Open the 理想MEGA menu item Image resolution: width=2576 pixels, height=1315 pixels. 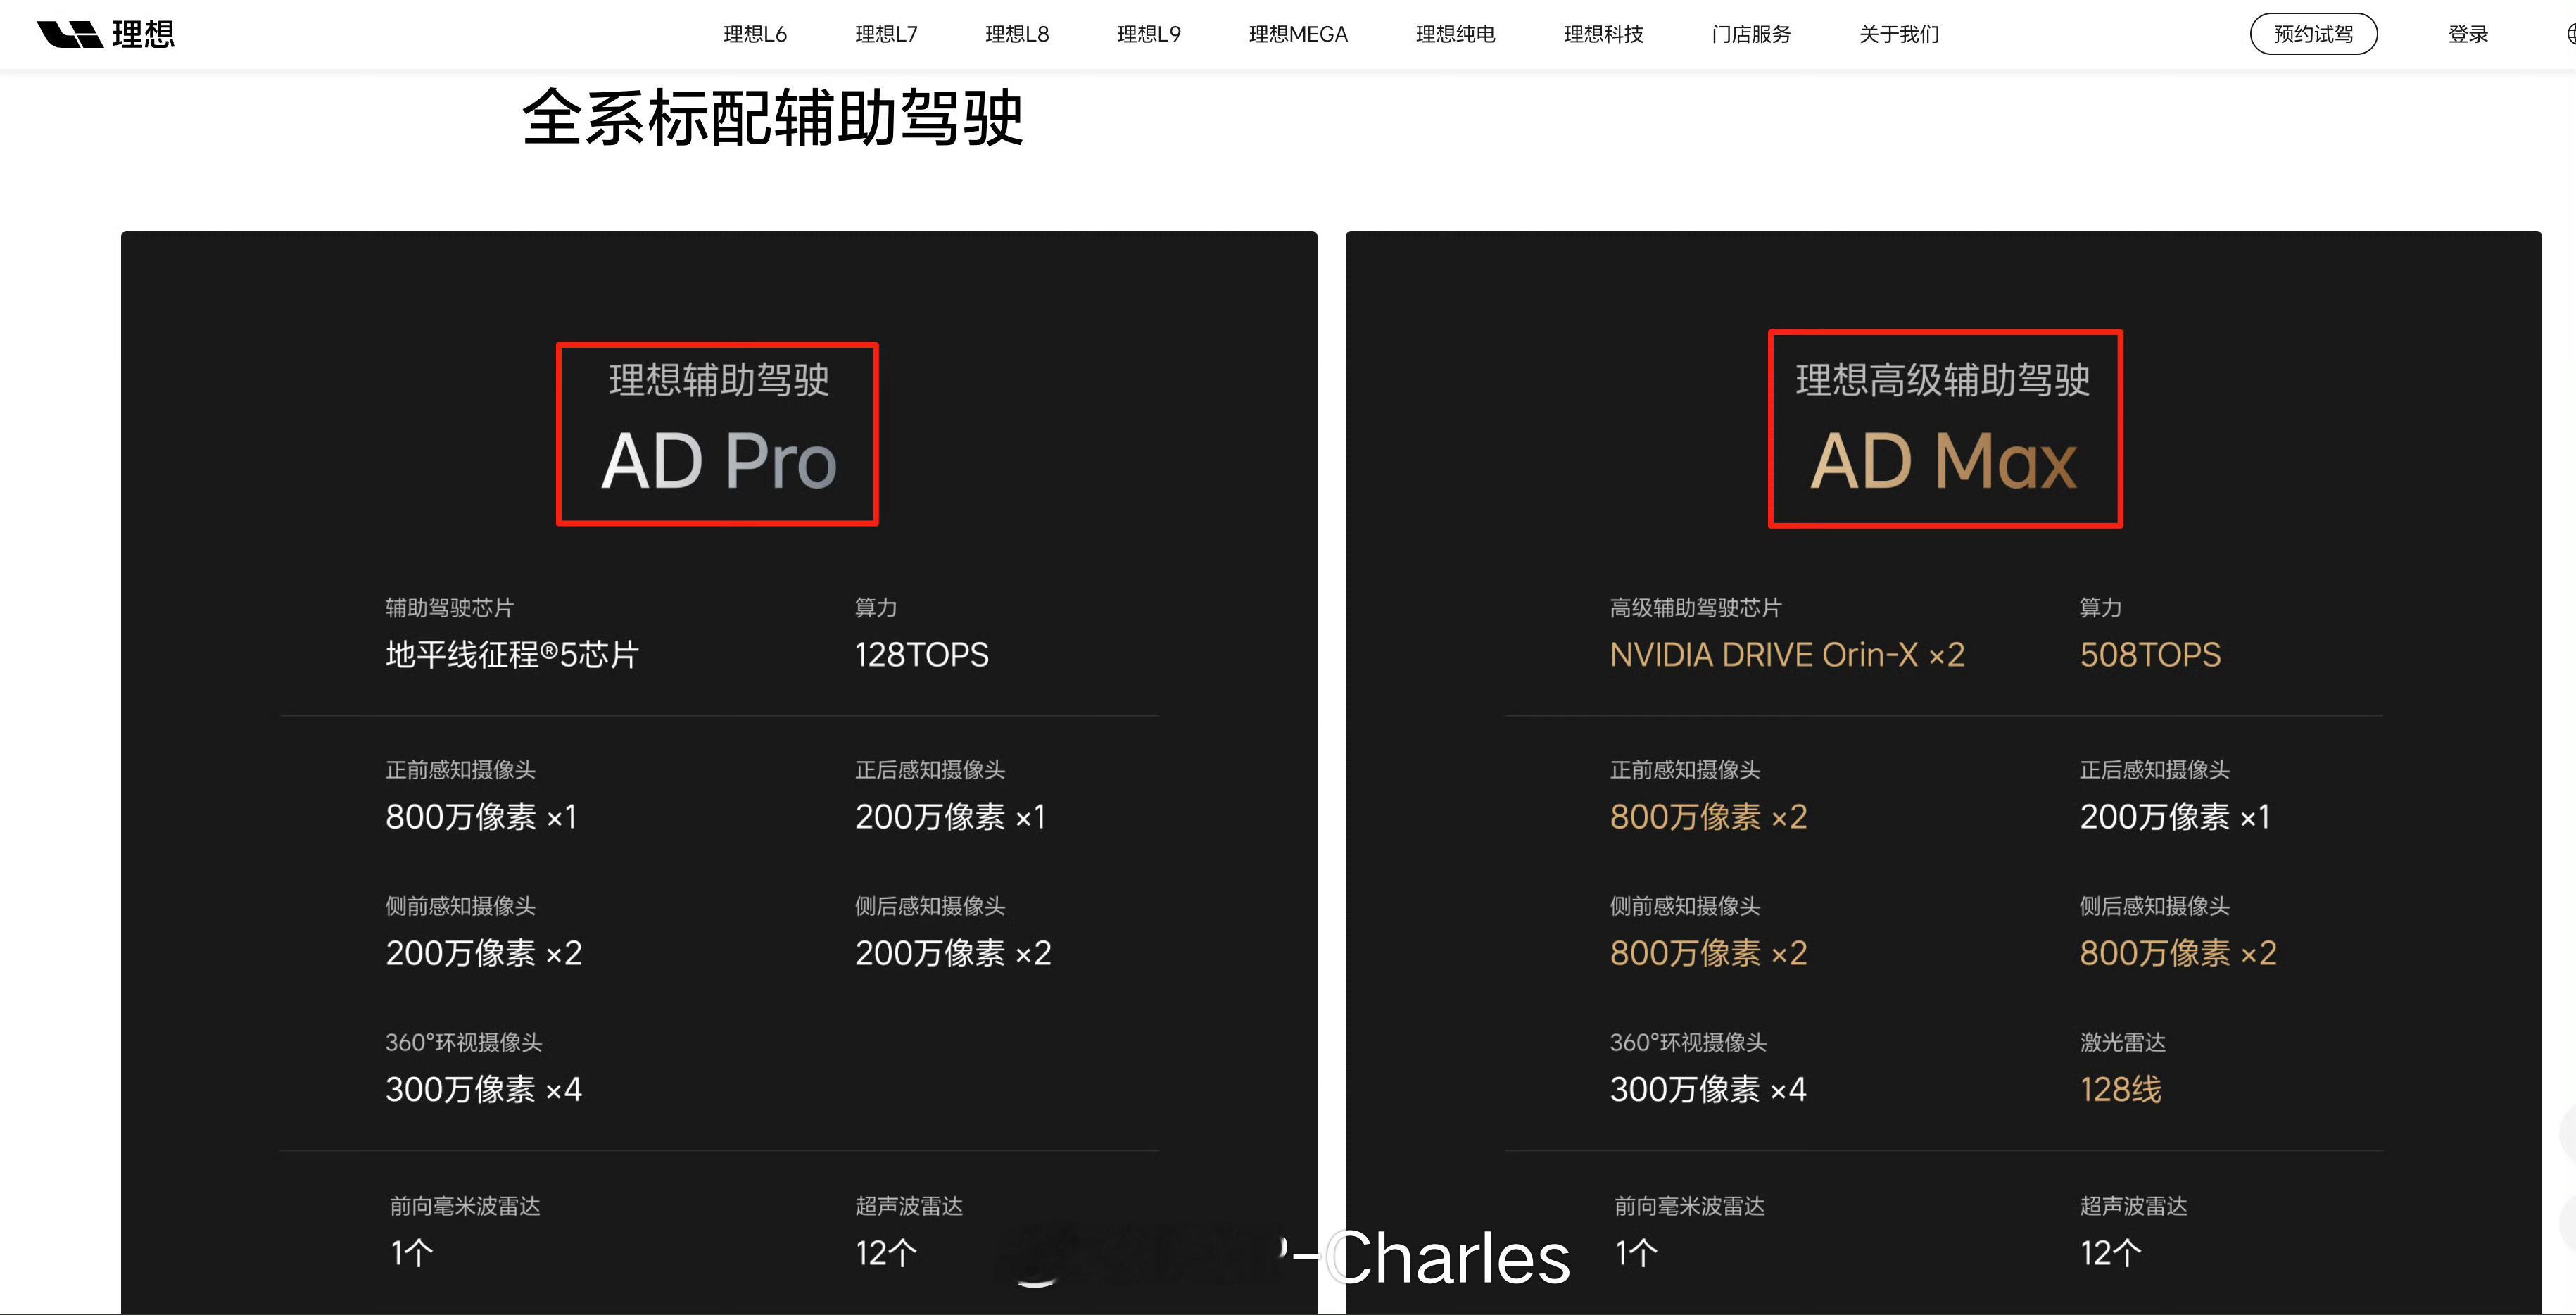1298,34
